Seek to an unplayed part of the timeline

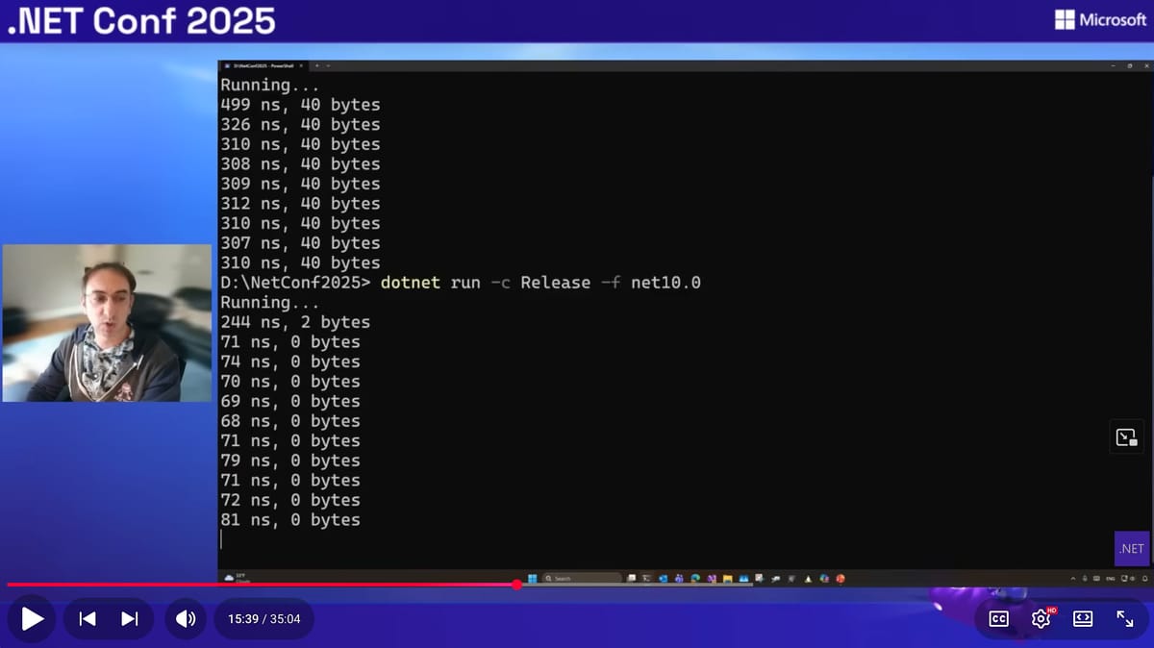click(x=817, y=585)
